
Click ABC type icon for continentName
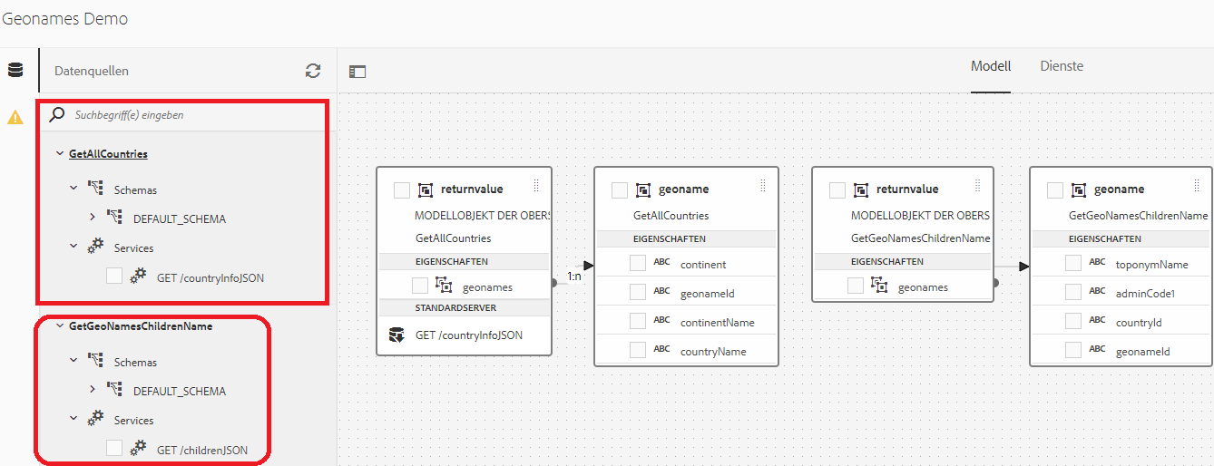click(662, 321)
